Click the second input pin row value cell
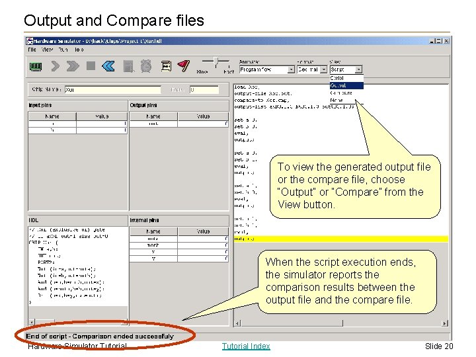Screen dimensions: 476x357 click(102, 130)
